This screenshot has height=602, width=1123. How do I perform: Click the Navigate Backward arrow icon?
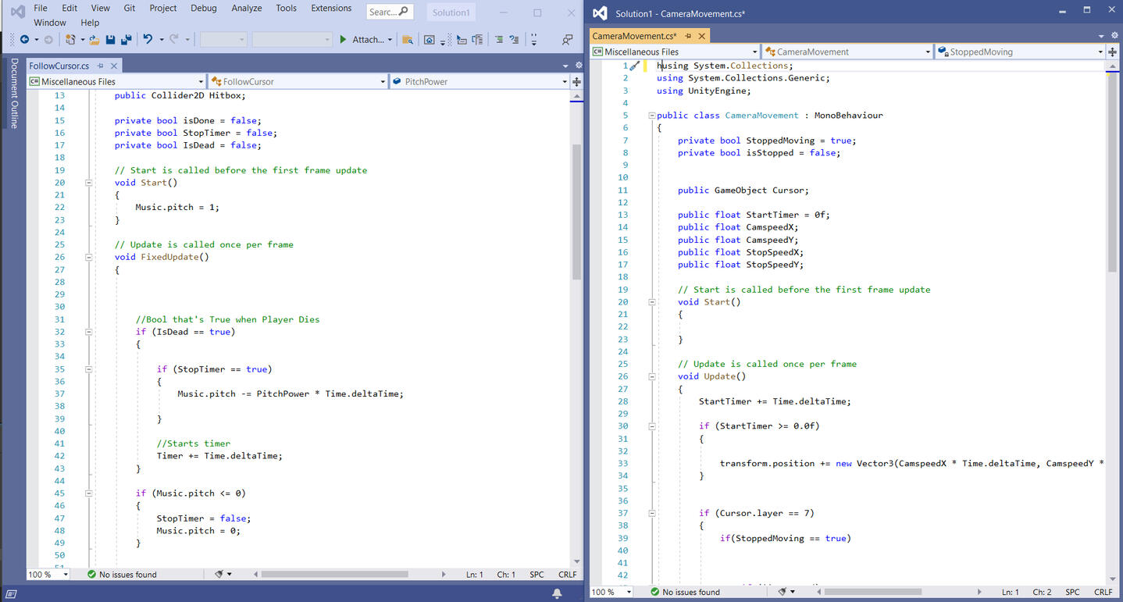[24, 40]
